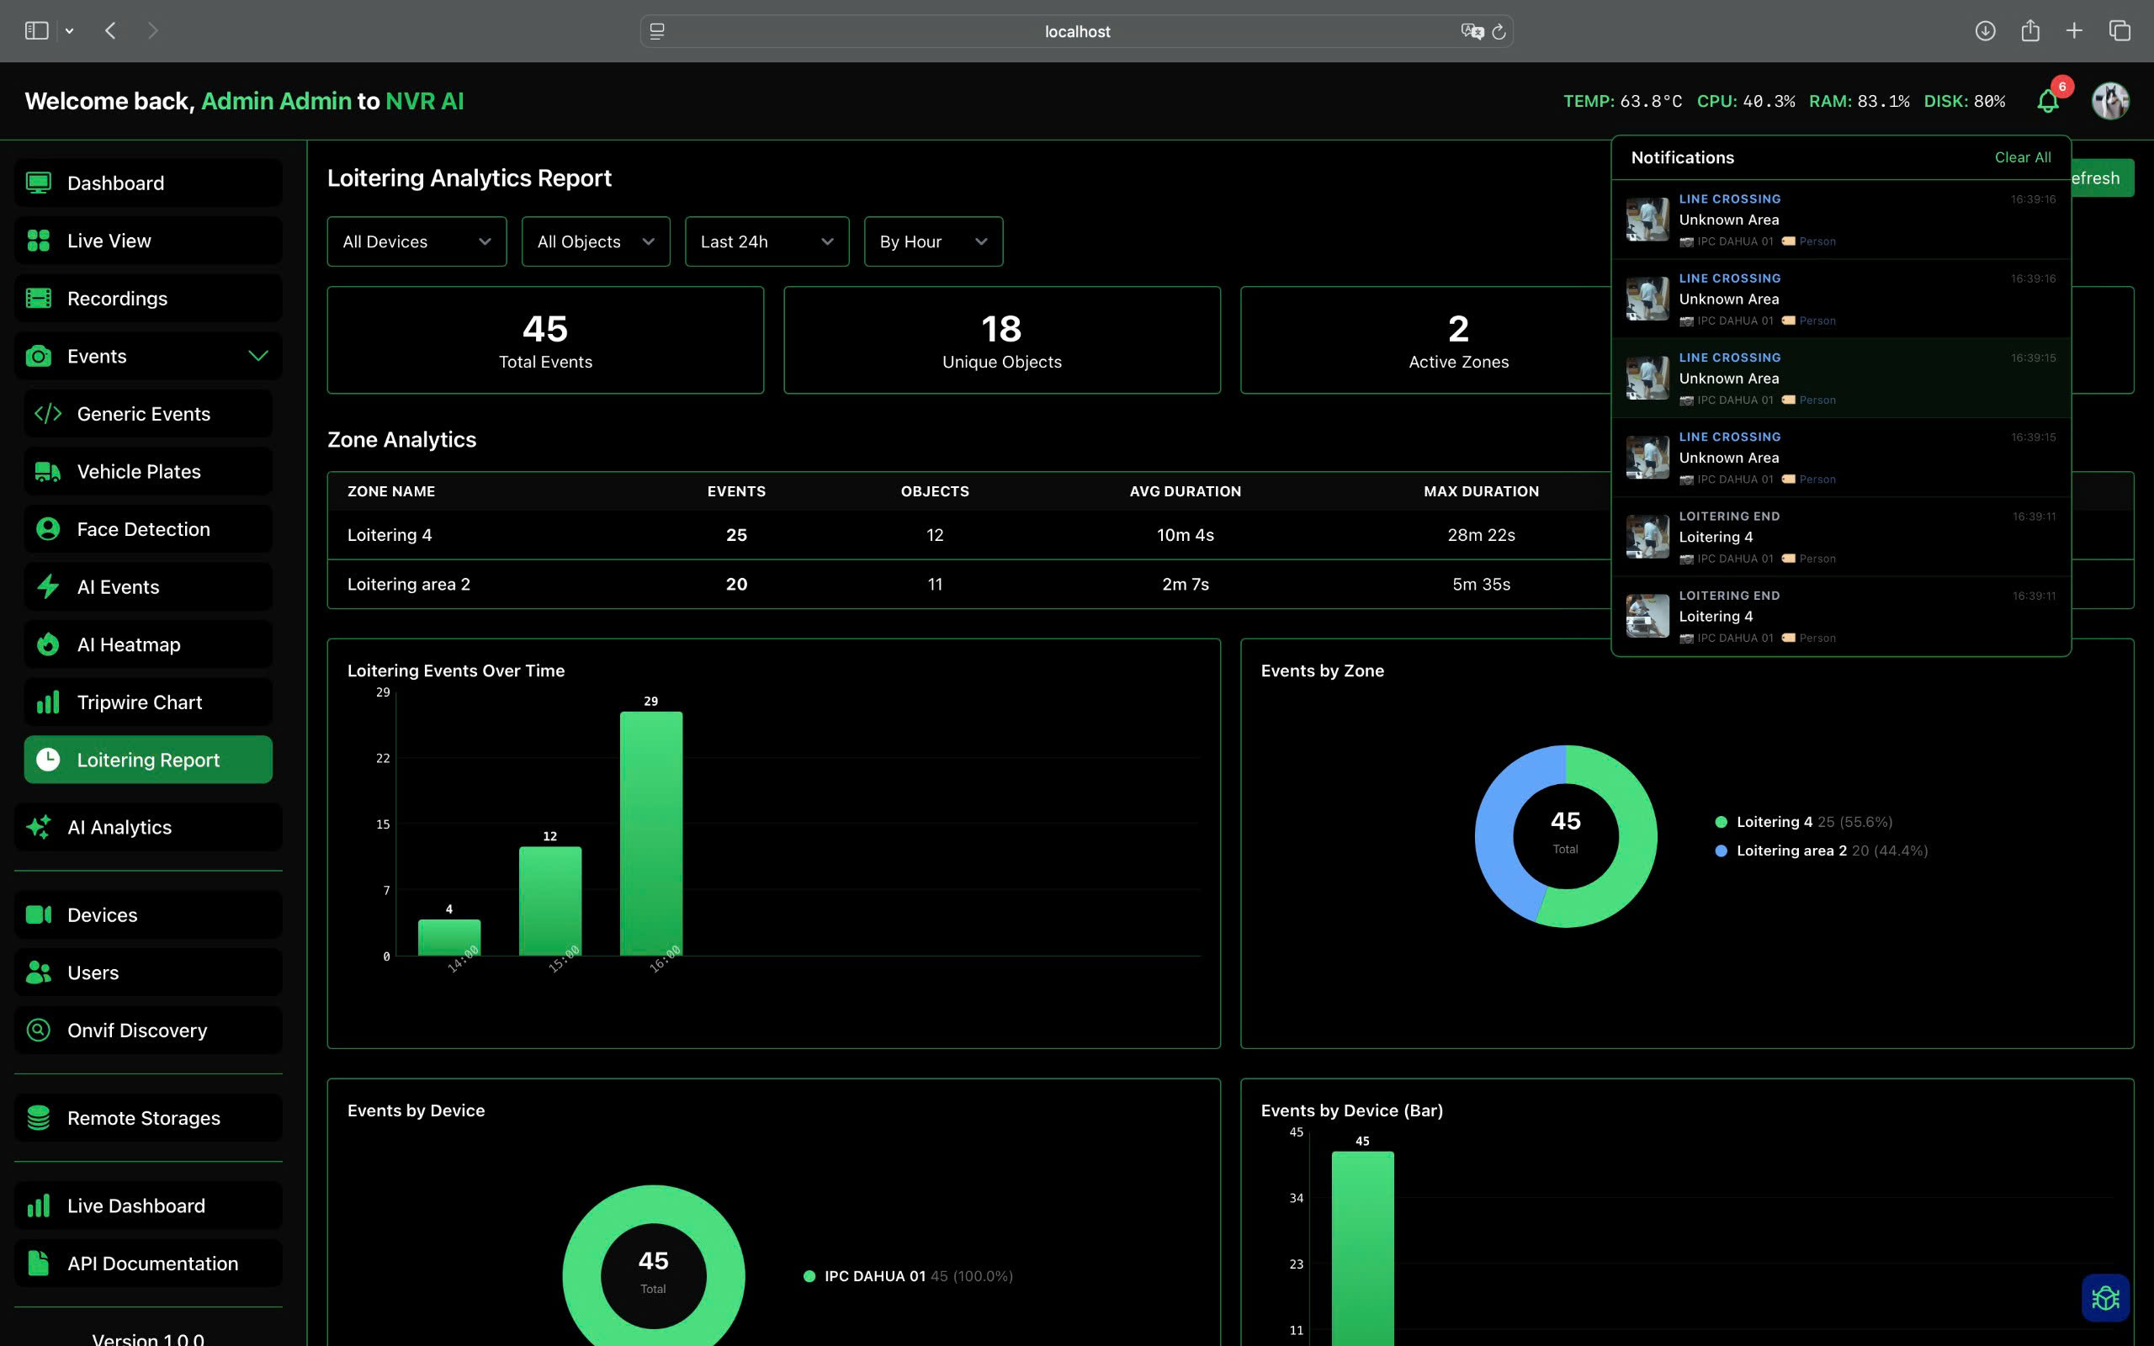Viewport: 2154px width, 1346px height.
Task: Click the bug icon floating button
Action: pos(2105,1298)
